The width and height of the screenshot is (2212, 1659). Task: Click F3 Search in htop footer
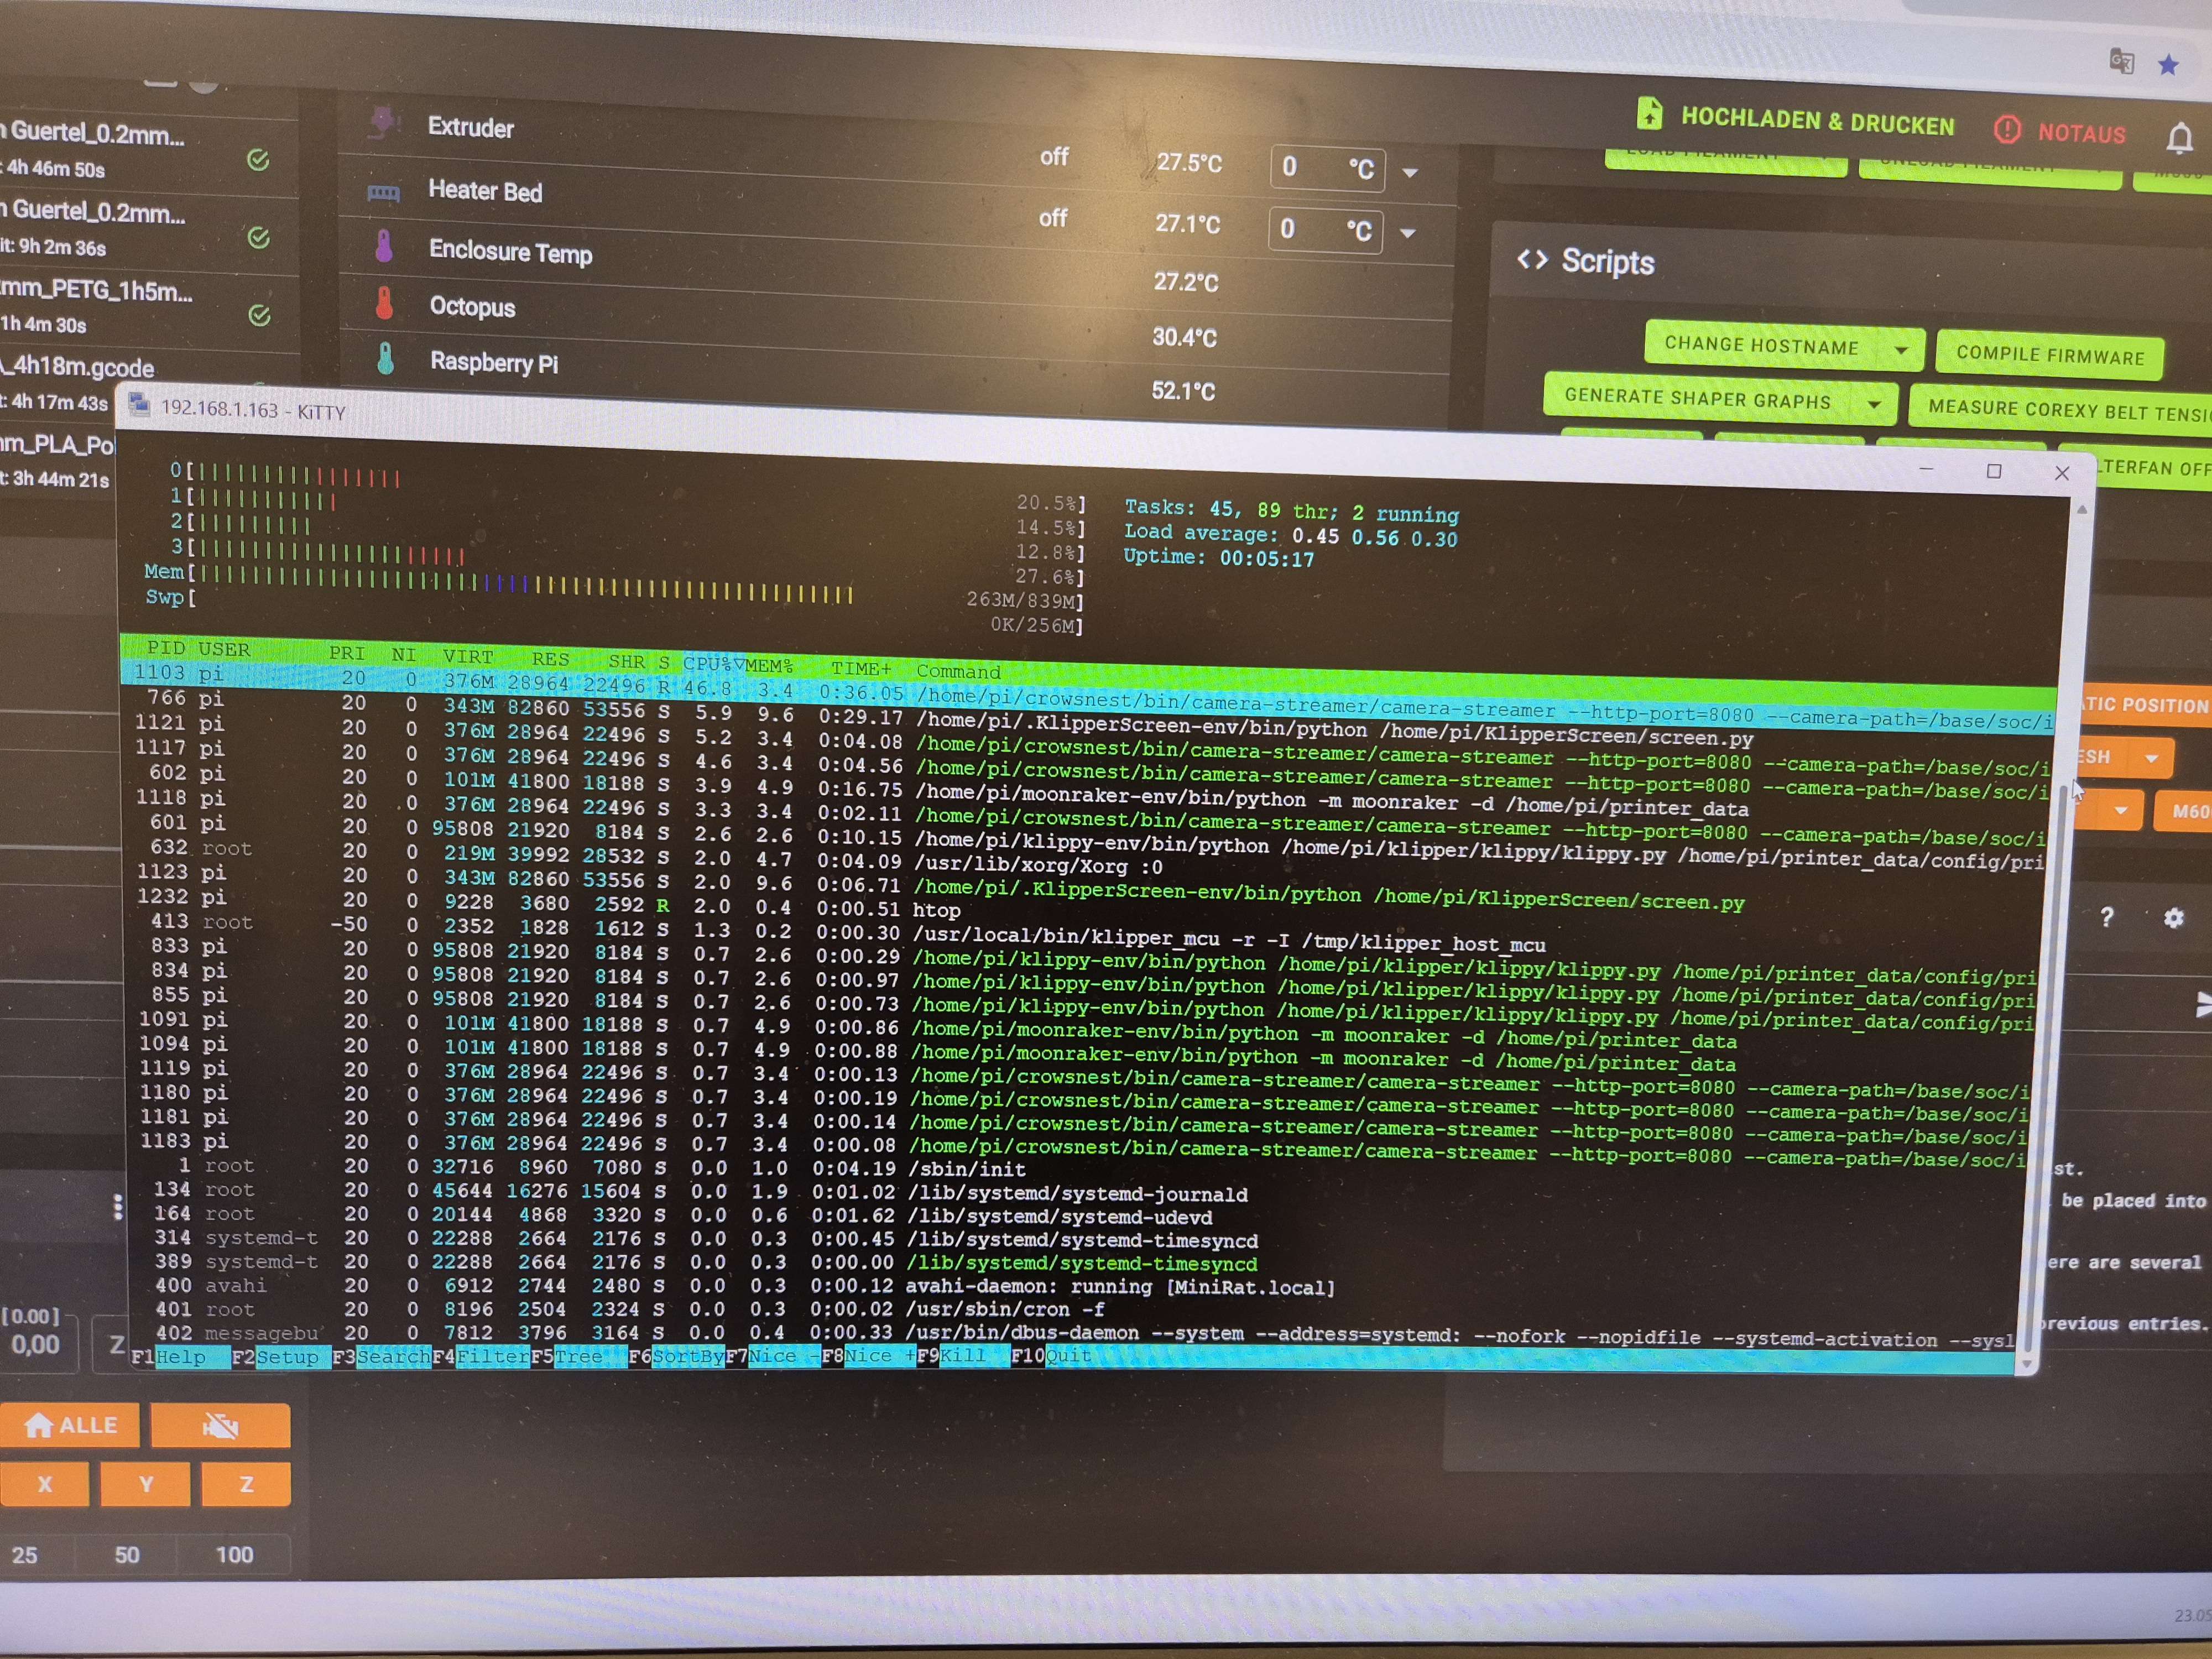point(382,1357)
